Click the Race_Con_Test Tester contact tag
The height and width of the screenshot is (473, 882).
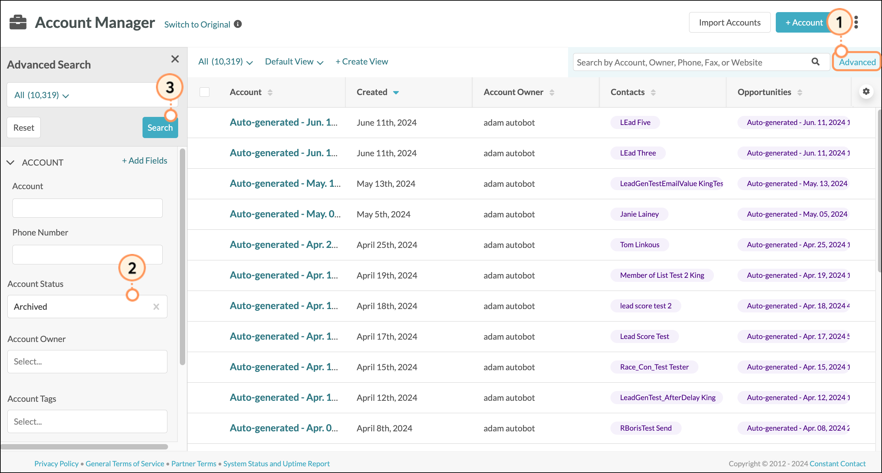coord(654,367)
